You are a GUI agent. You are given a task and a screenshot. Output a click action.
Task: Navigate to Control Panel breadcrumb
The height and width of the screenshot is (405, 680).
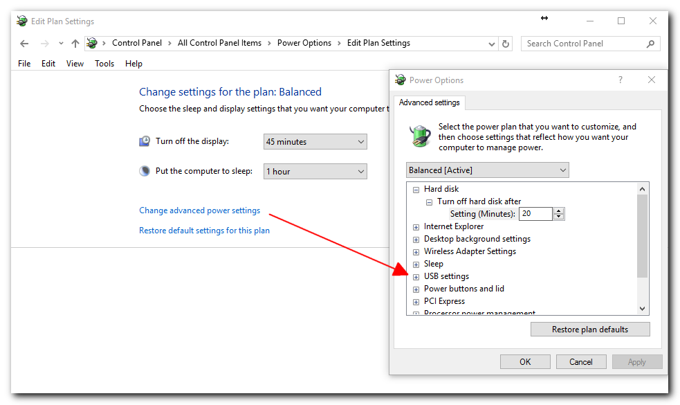tap(136, 43)
